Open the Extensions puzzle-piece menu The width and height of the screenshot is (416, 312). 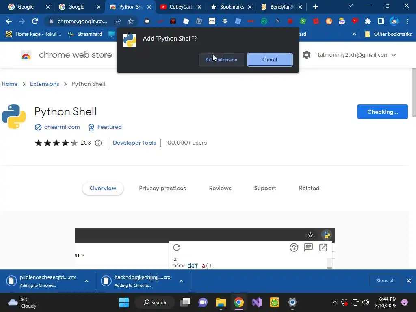click(368, 21)
